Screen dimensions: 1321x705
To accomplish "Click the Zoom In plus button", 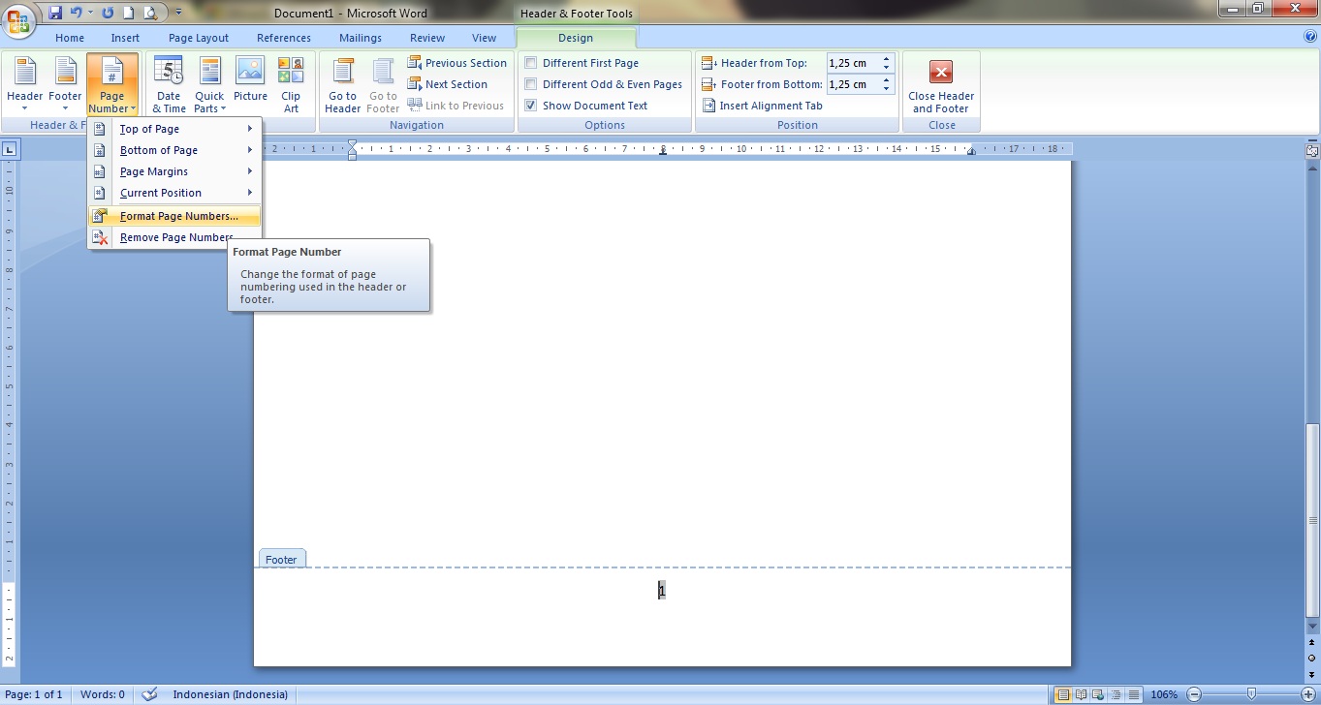I will pos(1307,694).
